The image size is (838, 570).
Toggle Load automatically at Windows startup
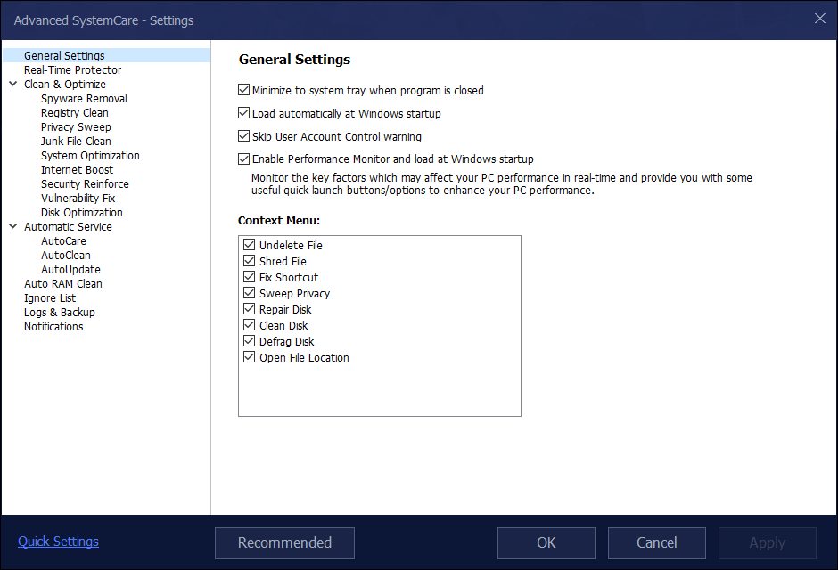[x=243, y=113]
